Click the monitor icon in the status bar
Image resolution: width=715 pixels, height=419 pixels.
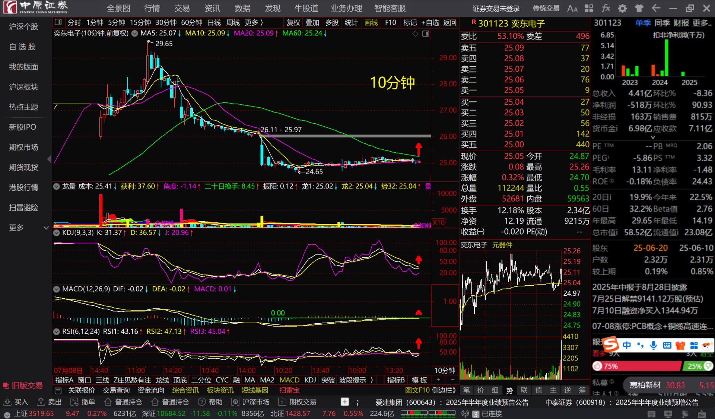[668, 414]
